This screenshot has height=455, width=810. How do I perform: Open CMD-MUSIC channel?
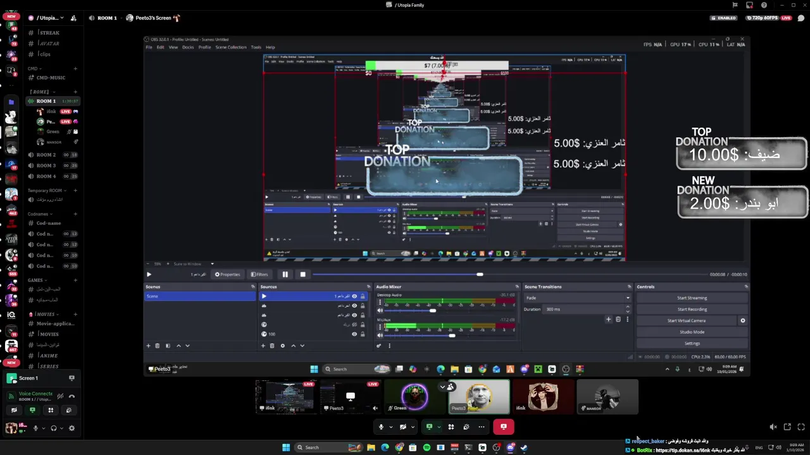[x=52, y=78]
